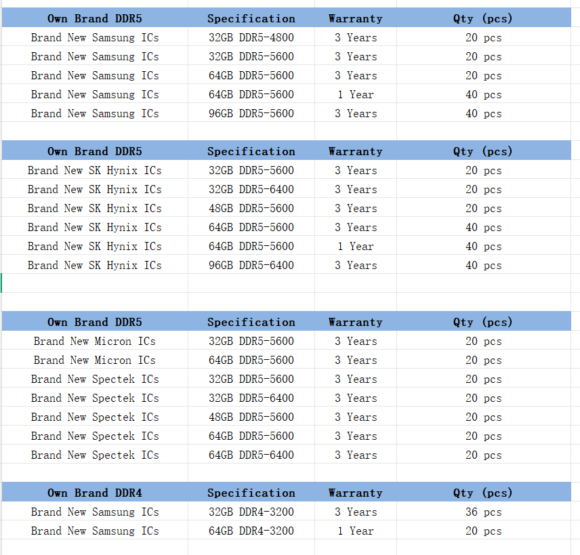Viewport: 580px width, 555px height.
Task: Click Warranty header above Micron rows
Action: click(356, 322)
